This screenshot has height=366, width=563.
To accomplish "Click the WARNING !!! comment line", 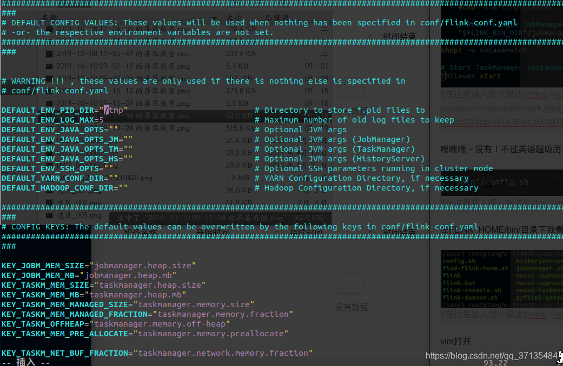I will click(x=203, y=81).
